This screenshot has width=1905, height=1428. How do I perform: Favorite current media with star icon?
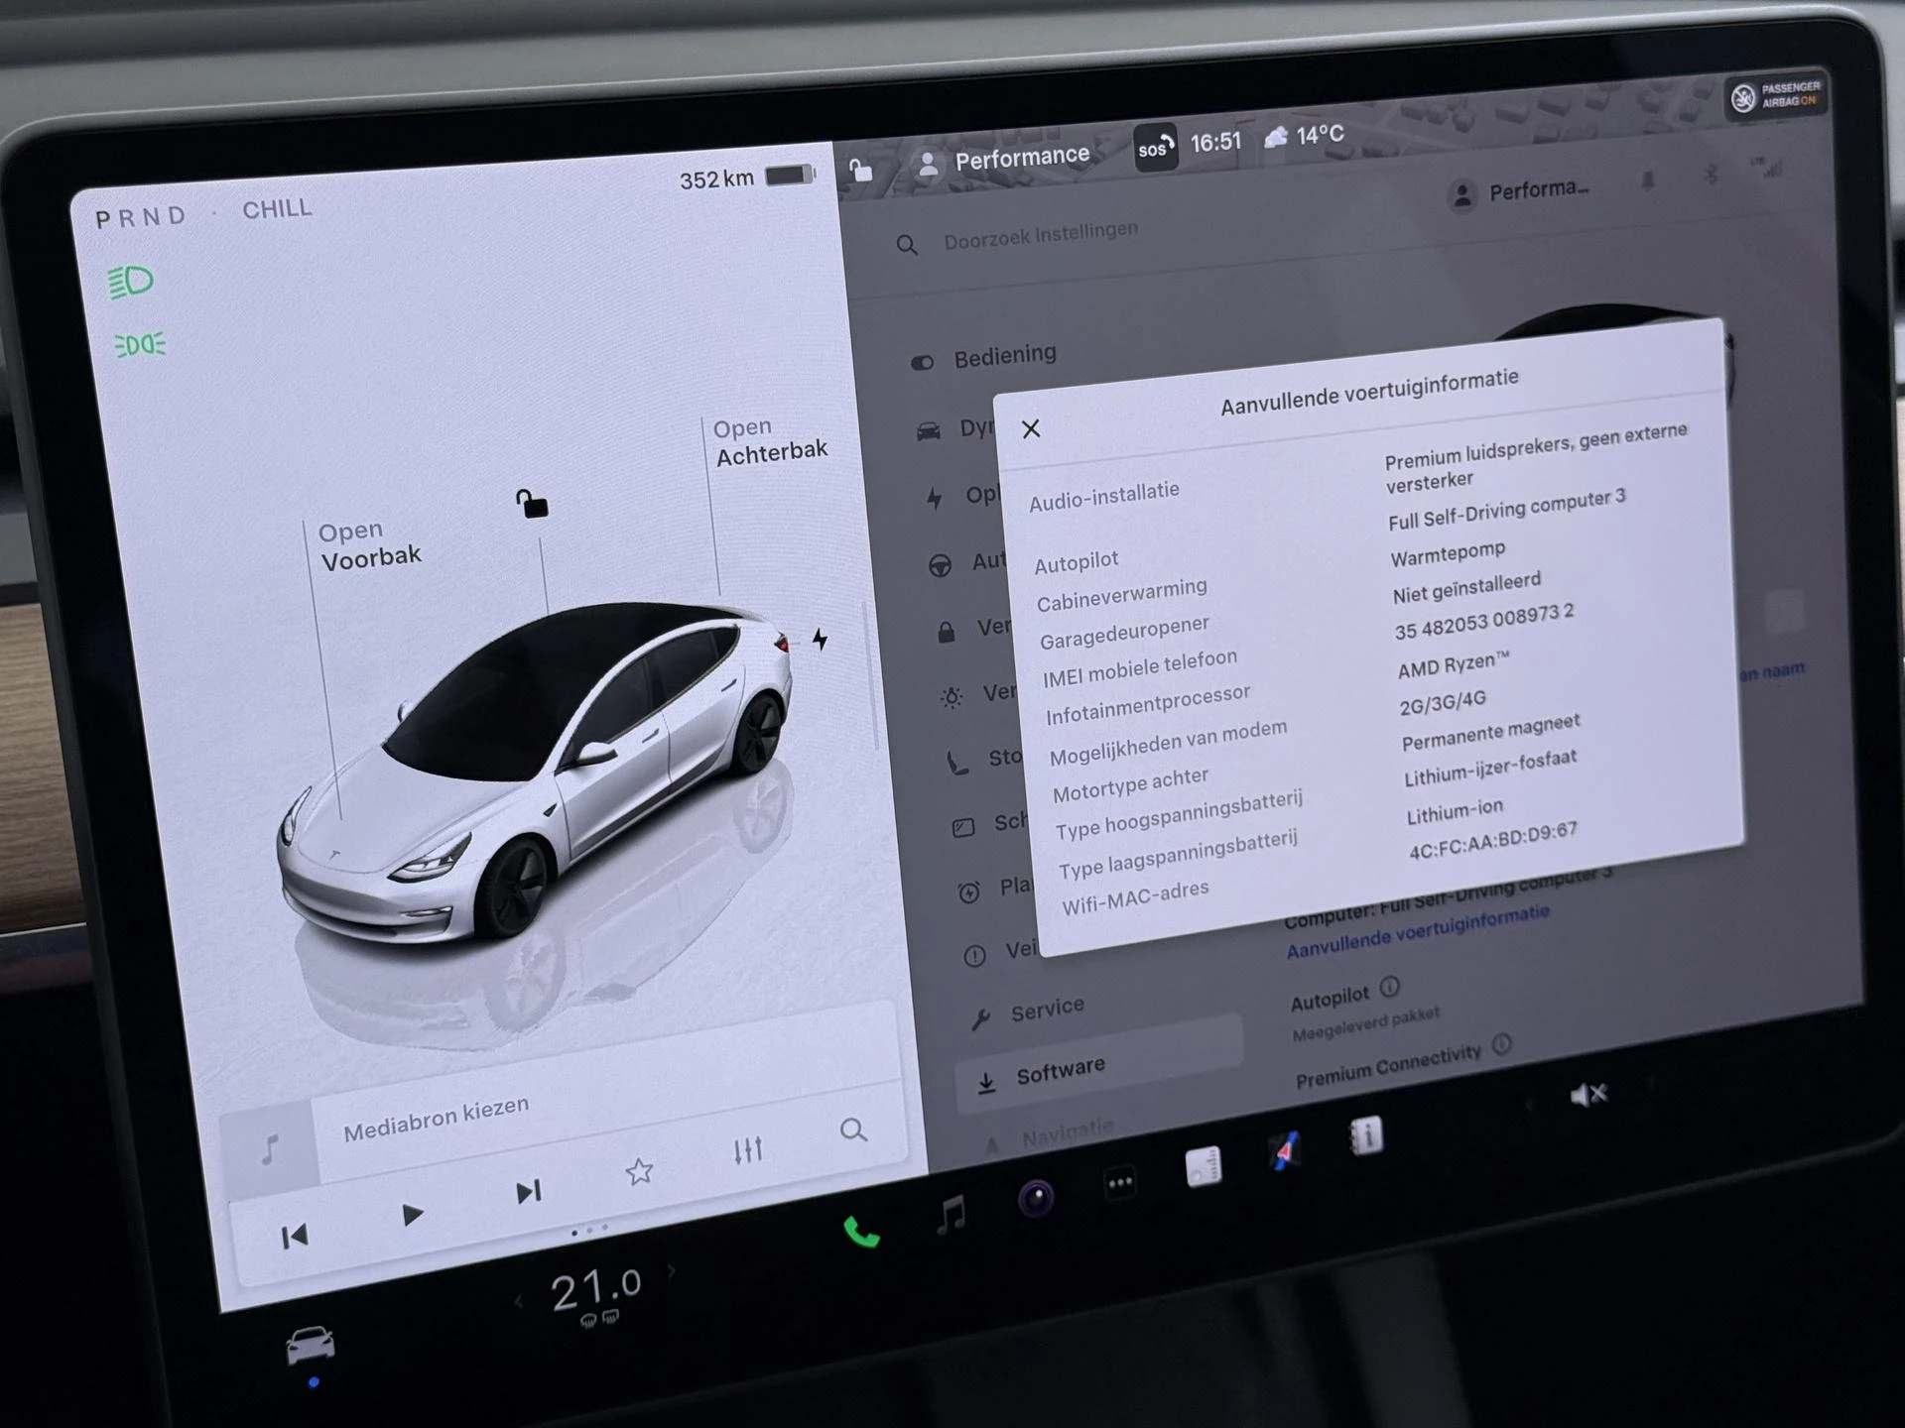[x=639, y=1172]
